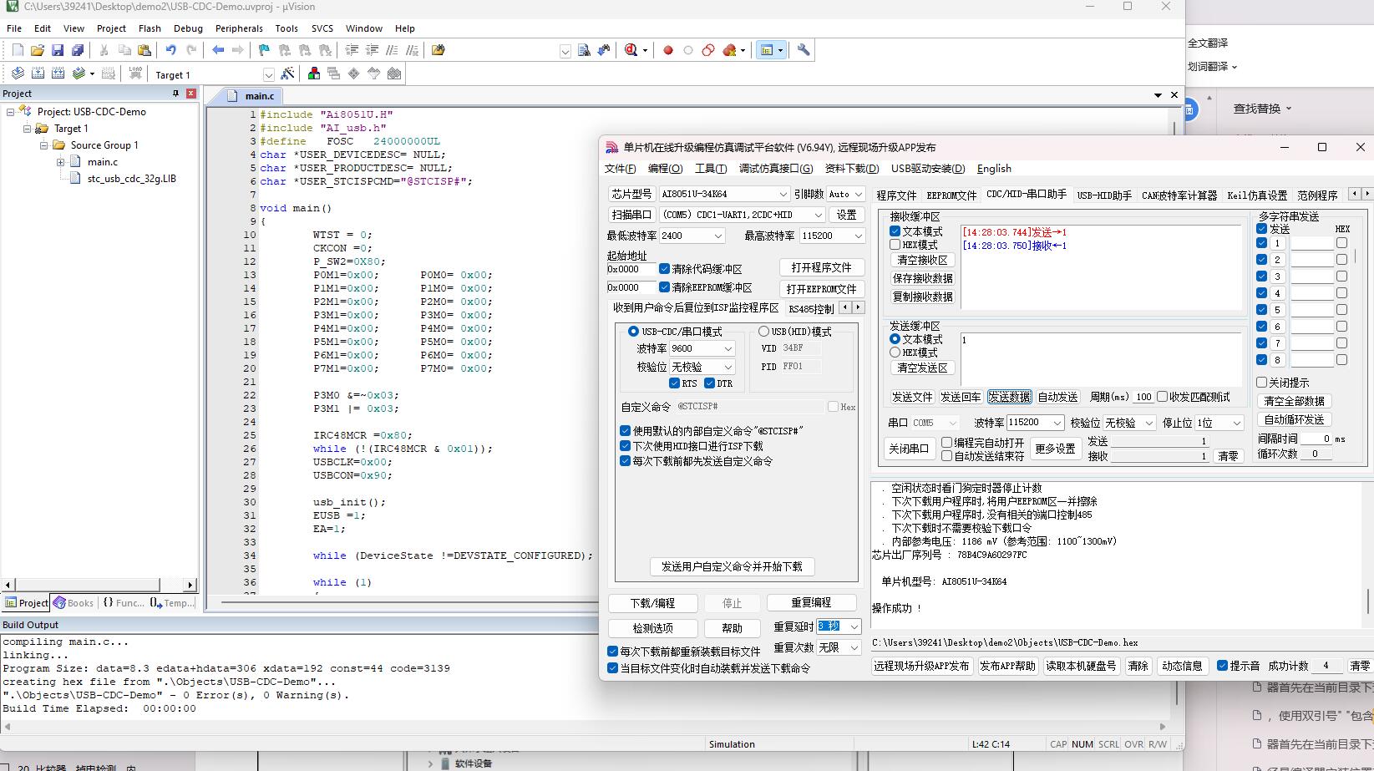Open the Target 1 selector dropdown
This screenshot has height=771, width=1374.
click(x=268, y=74)
